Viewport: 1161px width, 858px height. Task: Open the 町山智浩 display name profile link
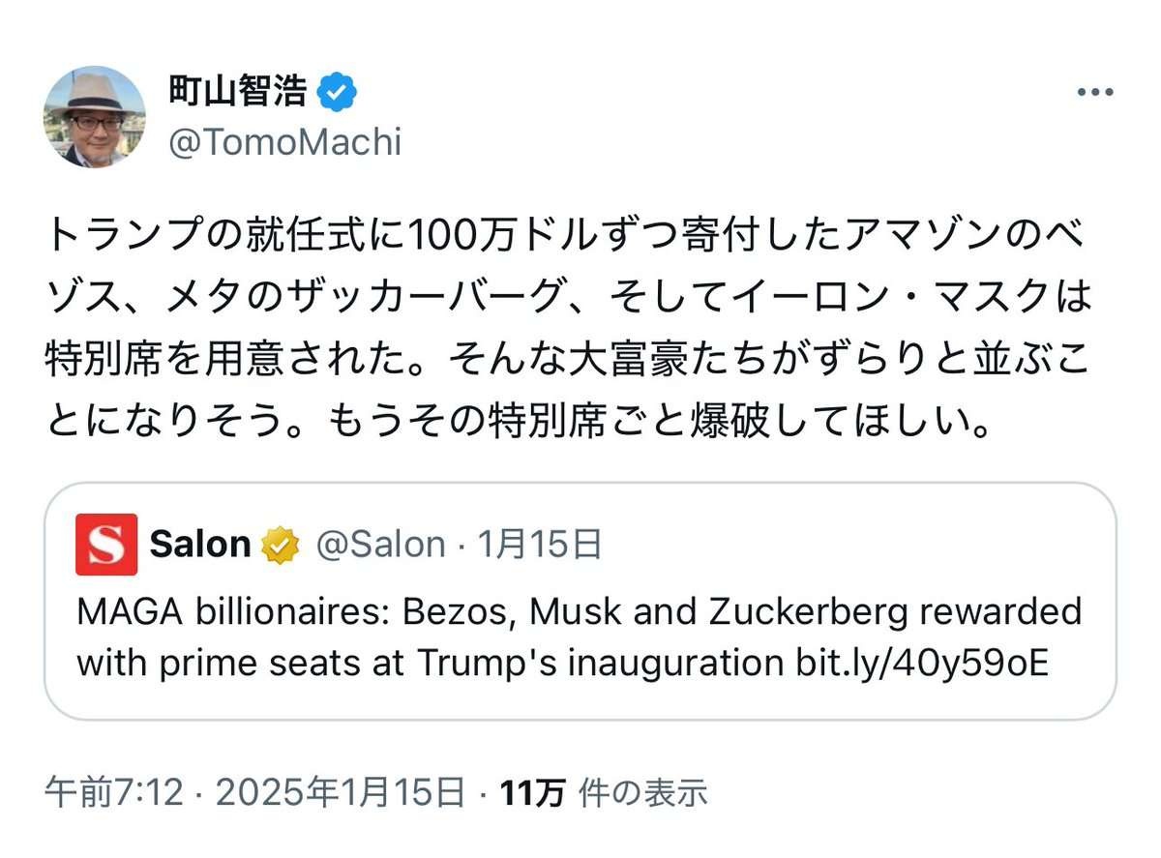click(238, 92)
